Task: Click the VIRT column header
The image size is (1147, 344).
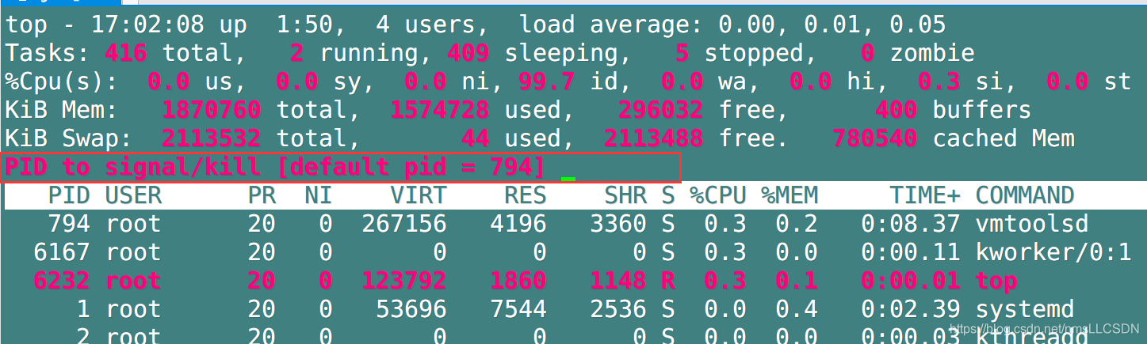Action: coord(419,195)
